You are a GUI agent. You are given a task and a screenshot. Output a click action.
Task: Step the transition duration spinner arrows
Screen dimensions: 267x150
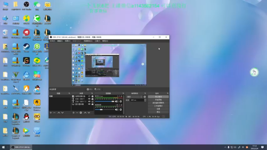tap(145, 100)
